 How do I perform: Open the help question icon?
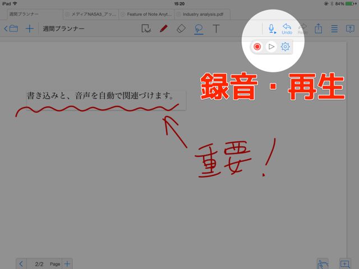coord(350,29)
